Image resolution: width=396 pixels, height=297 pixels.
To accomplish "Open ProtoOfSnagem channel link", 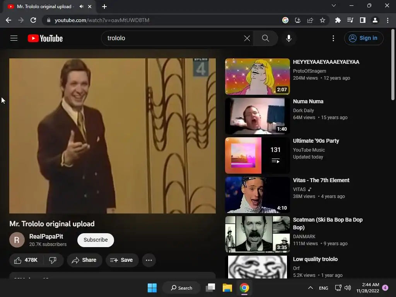I will coord(309,71).
